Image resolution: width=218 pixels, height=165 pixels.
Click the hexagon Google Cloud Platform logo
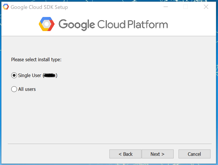(47, 24)
